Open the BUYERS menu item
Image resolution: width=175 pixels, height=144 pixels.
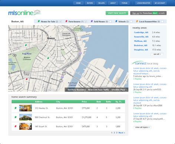90,3
